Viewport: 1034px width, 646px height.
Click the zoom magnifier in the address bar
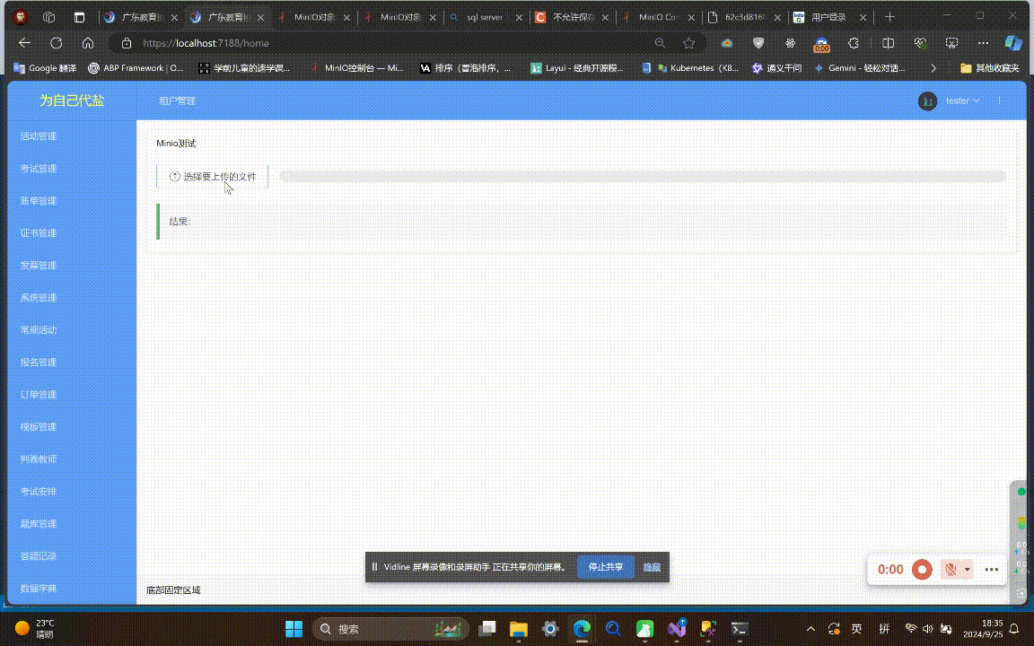click(660, 43)
